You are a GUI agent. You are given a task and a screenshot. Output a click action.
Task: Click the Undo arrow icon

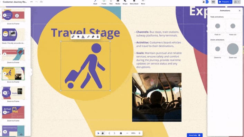[x=31, y=2]
